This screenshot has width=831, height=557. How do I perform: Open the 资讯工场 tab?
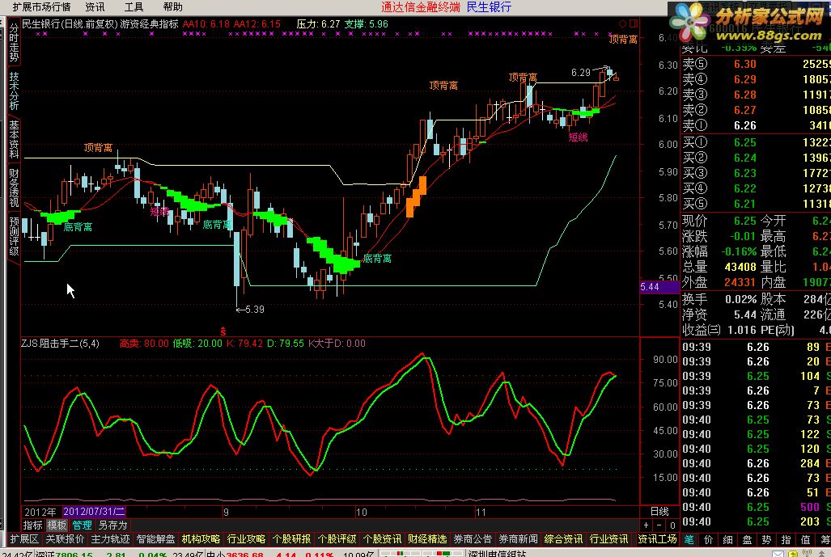tap(657, 539)
